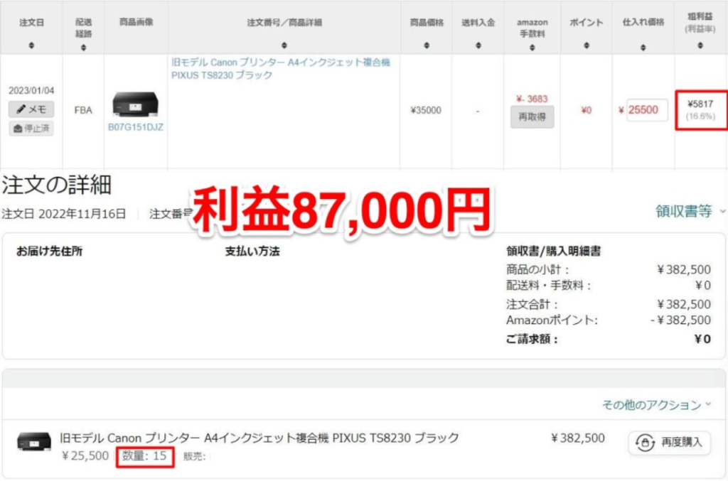Select the order item total ¥382,500
Screen dimensions: 728x481
pyautogui.click(x=577, y=438)
